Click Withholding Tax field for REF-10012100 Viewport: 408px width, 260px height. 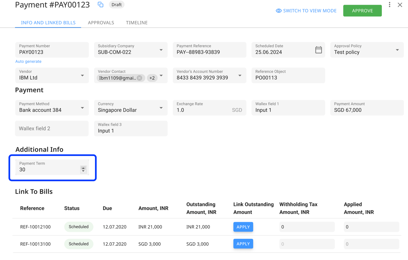click(x=307, y=227)
